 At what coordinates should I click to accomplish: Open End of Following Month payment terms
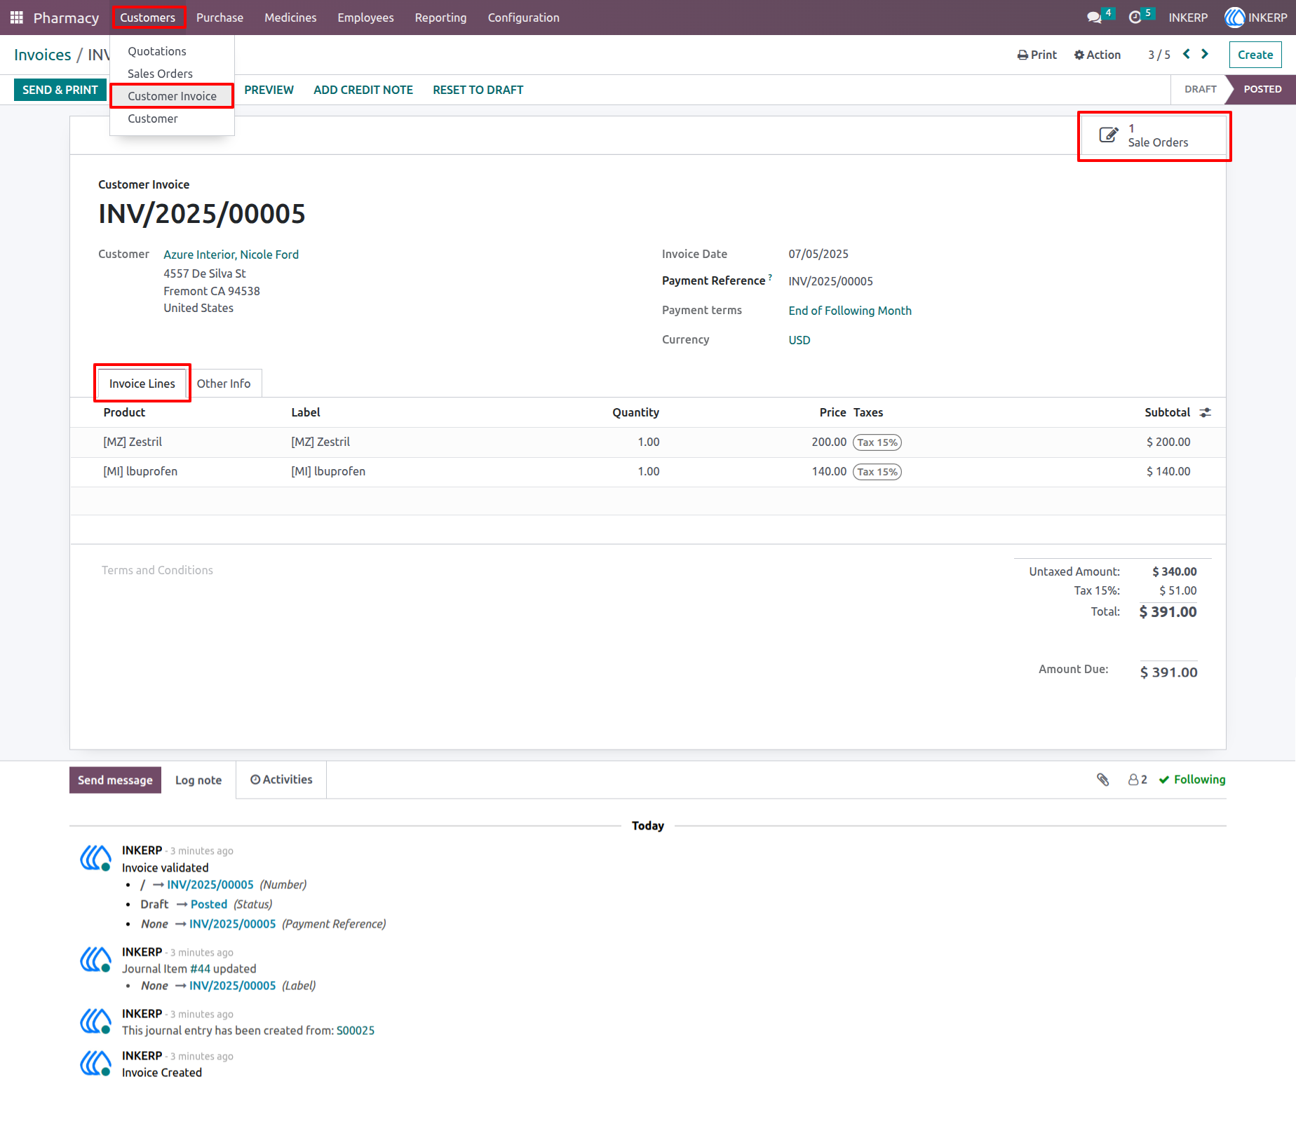pos(850,311)
